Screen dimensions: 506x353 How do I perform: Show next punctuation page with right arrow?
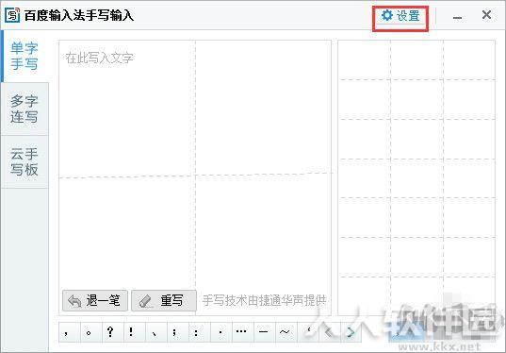point(351,332)
